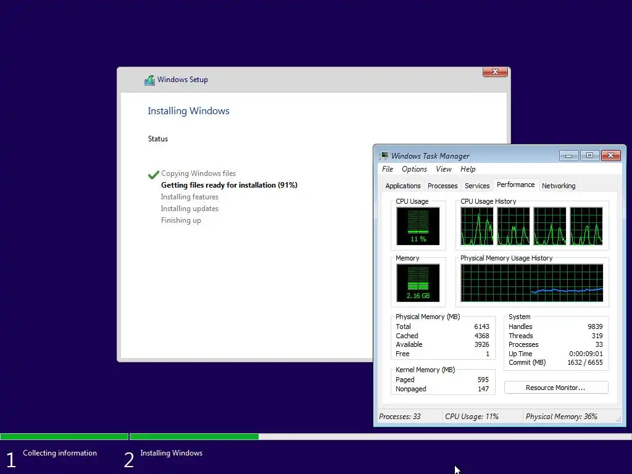Click the green checkmark beside Copying Windows files
632x474 pixels.
pyautogui.click(x=154, y=175)
